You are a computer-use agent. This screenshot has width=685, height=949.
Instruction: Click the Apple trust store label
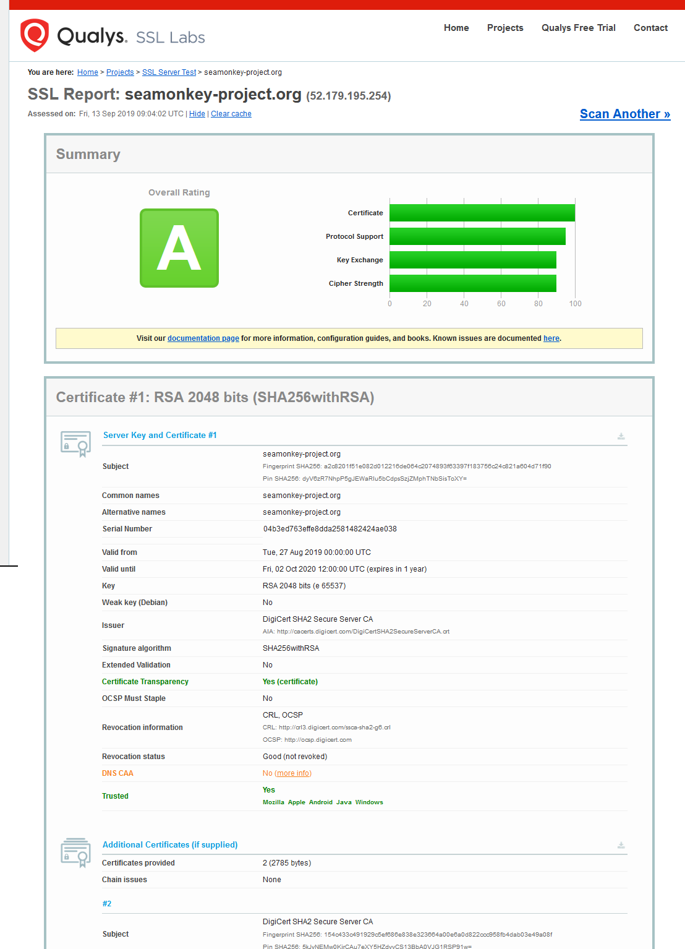297,802
